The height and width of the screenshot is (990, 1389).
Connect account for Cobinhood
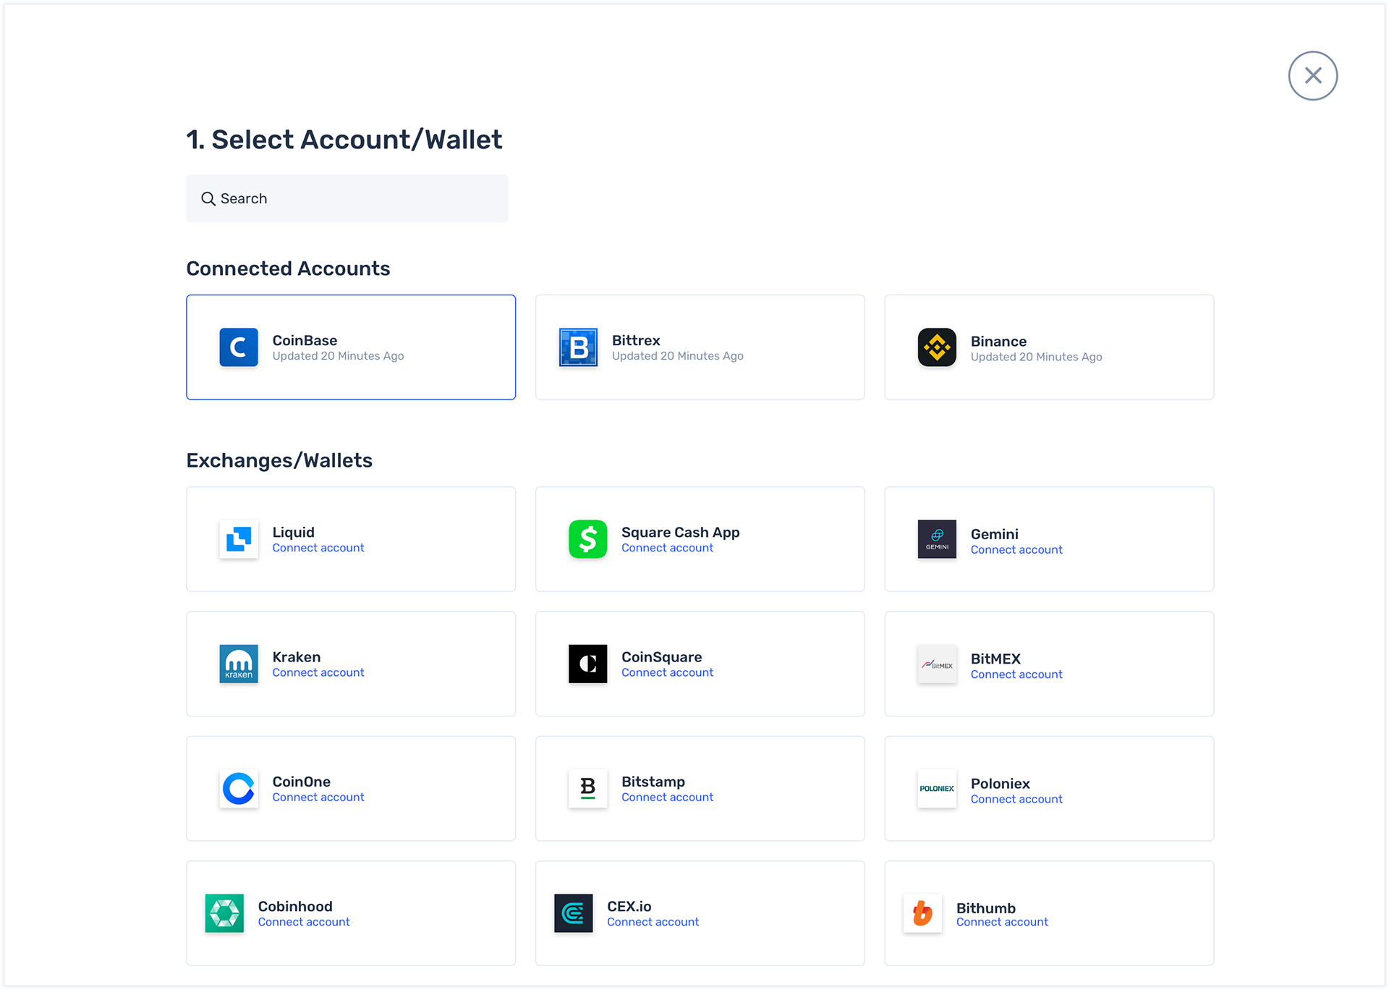tap(304, 922)
